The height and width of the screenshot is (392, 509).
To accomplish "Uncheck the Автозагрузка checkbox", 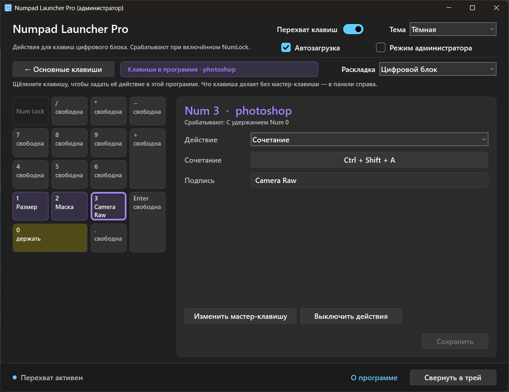I will pos(286,48).
